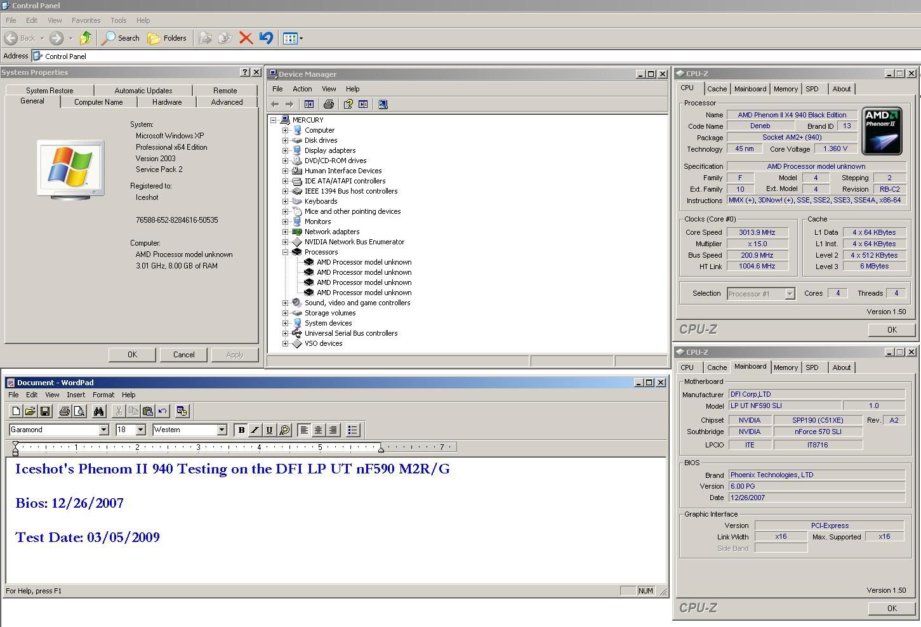This screenshot has height=627, width=921.
Task: Click the right indent marker on WordPad ruler
Action: click(381, 449)
